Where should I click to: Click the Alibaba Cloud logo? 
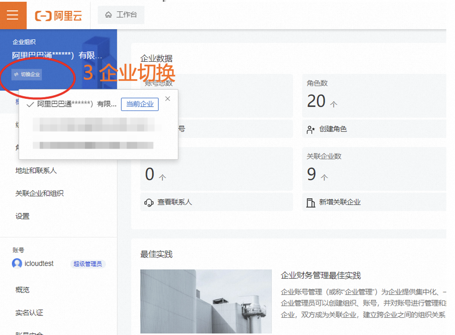(x=58, y=16)
